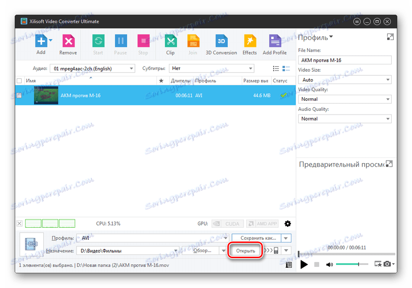
Task: Mute the preview volume speaker
Action: pos(329,265)
